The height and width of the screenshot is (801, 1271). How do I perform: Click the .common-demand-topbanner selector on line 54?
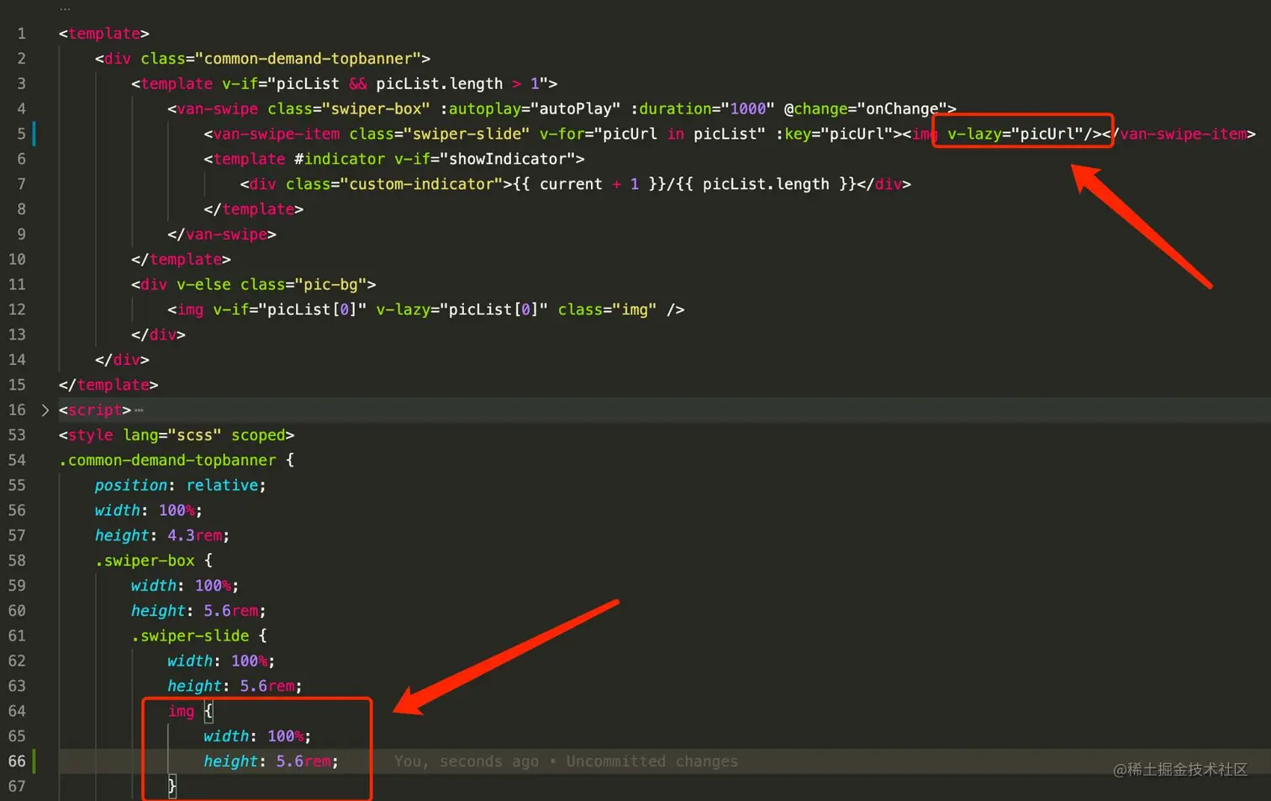(x=167, y=461)
